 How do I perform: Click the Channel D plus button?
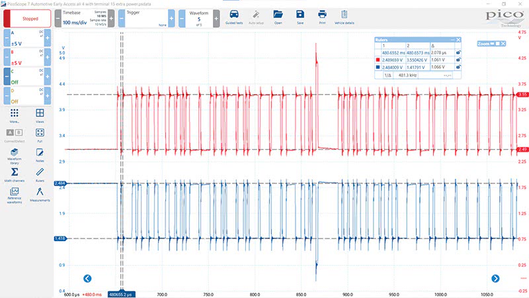click(48, 95)
